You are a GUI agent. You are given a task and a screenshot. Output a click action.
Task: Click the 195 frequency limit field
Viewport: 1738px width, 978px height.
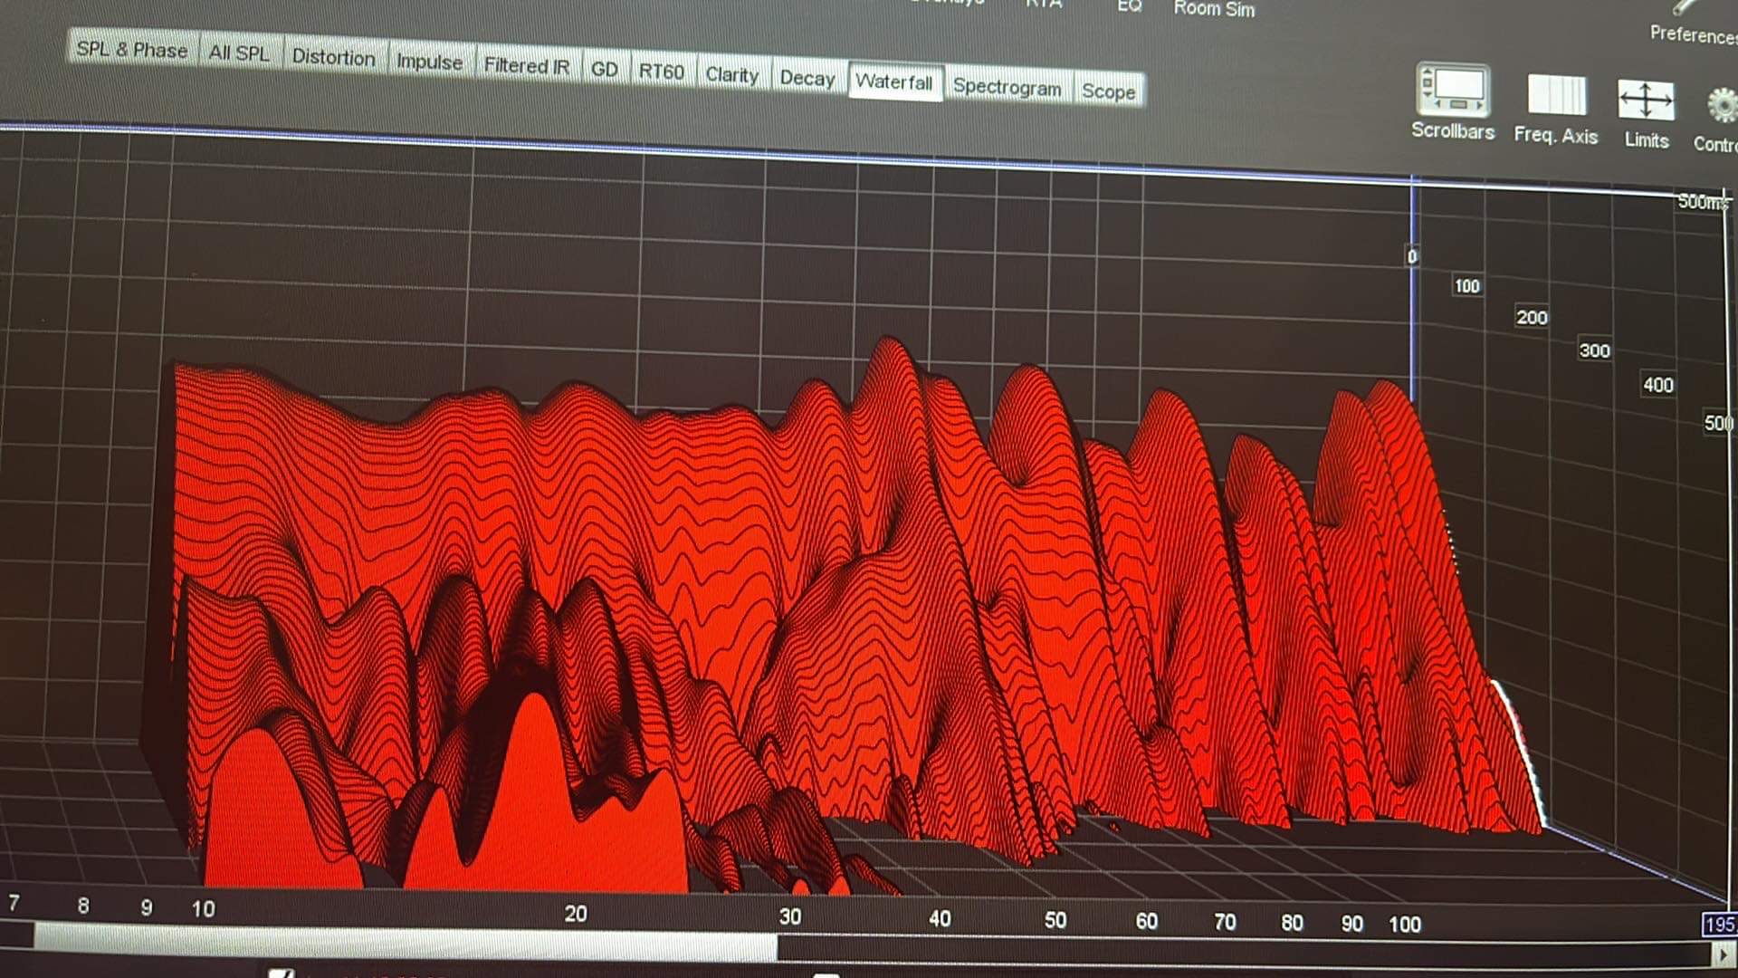coord(1719,925)
